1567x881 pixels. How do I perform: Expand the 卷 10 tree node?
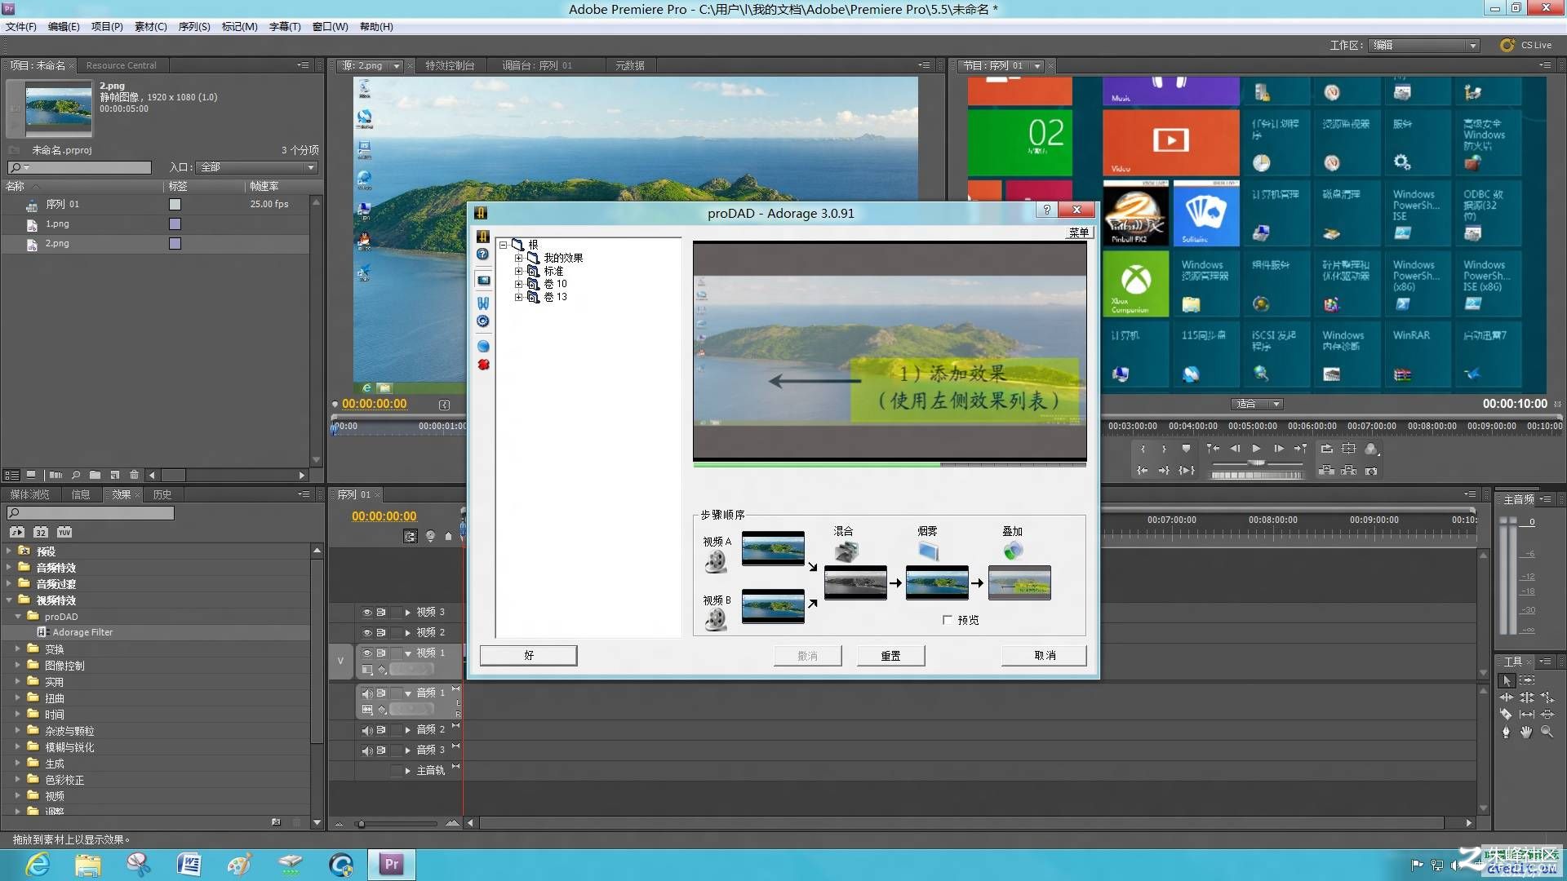coord(518,284)
